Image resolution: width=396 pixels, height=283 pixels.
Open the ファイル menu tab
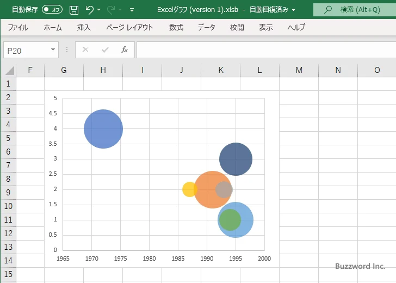[18, 27]
